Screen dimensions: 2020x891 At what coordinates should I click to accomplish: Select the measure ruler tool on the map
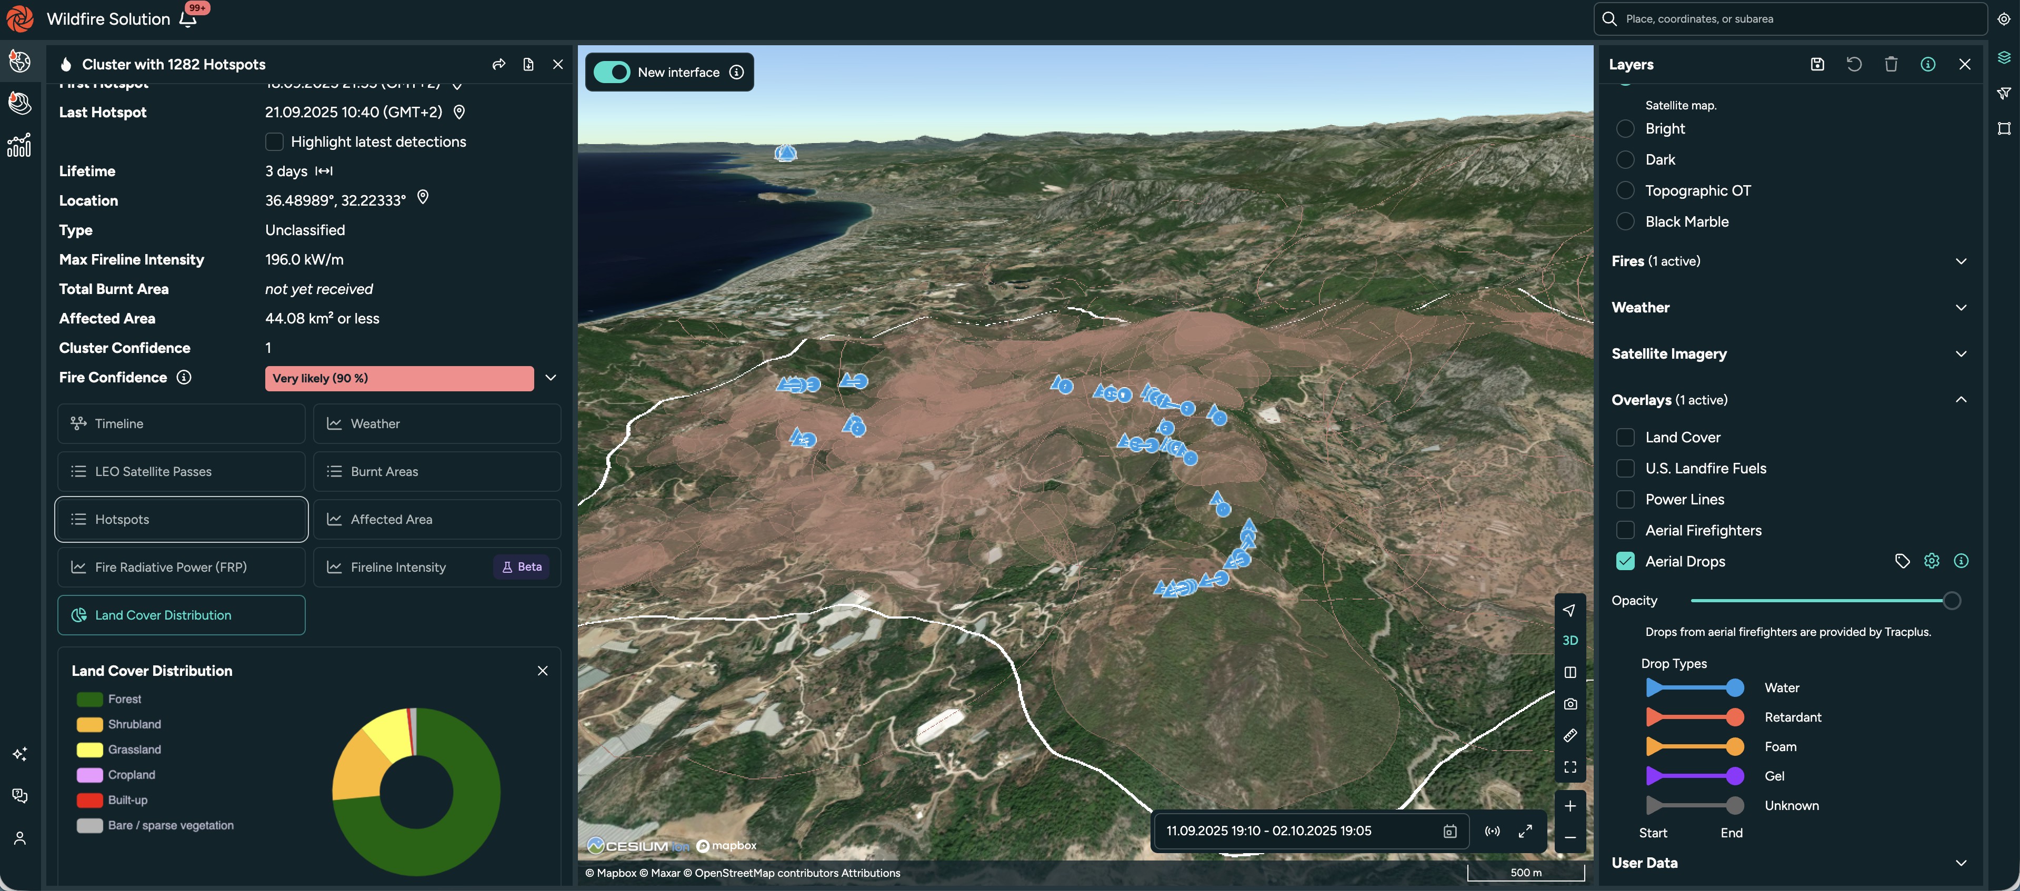(x=1571, y=735)
